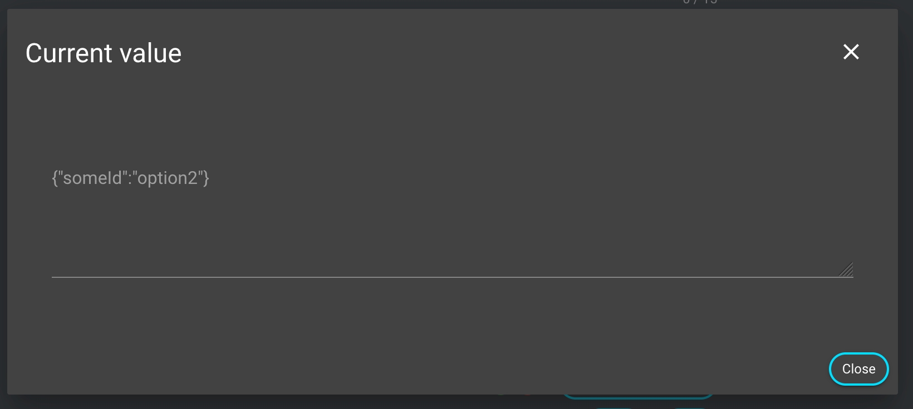Click the Close button at the dialog's bottom
The width and height of the screenshot is (913, 409).
[858, 369]
